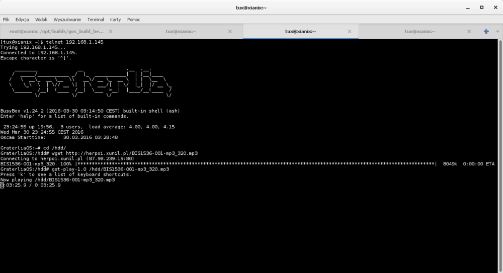503x273 pixels.
Task: Open the Karty menu
Action: pyautogui.click(x=115, y=20)
